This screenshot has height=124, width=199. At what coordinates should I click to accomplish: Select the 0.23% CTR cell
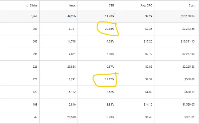tap(110, 117)
